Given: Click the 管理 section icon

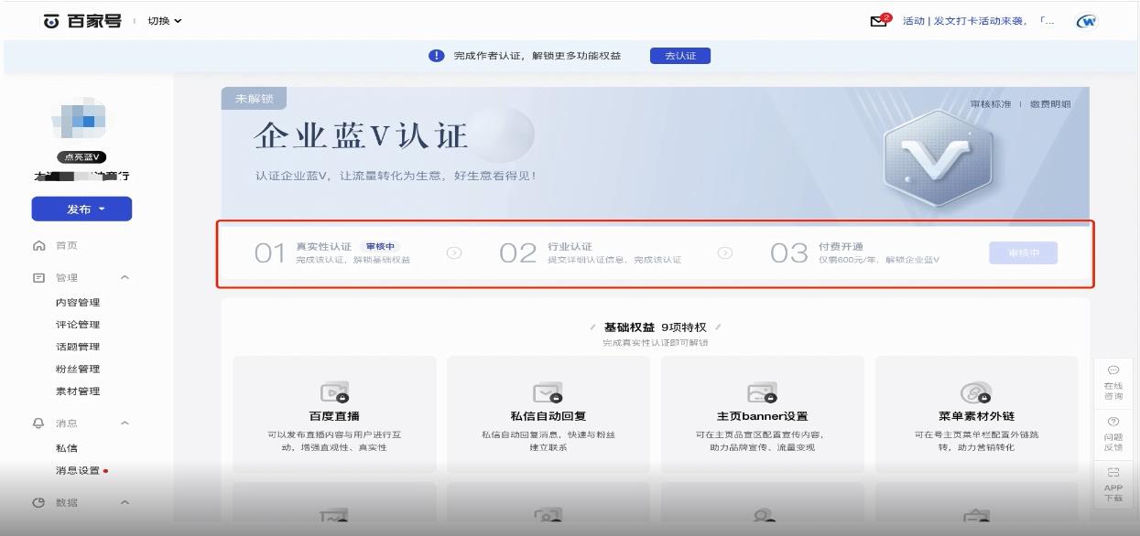Looking at the screenshot, I should [x=38, y=277].
